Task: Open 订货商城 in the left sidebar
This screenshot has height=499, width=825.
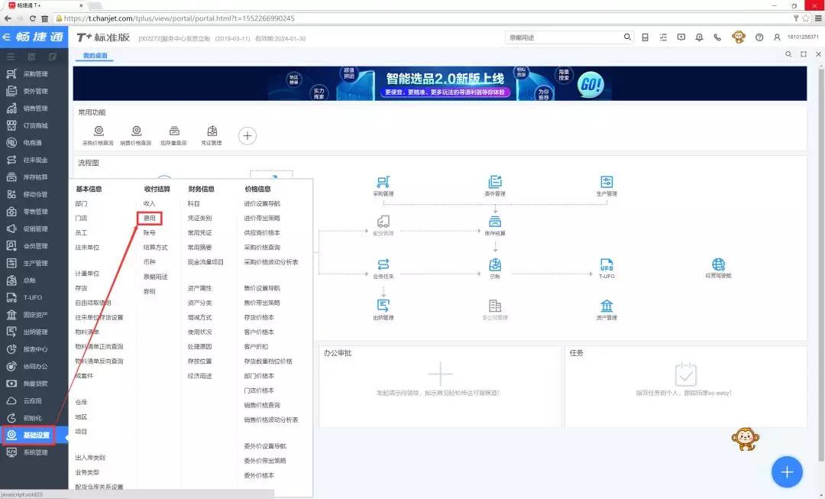Action: click(x=34, y=126)
